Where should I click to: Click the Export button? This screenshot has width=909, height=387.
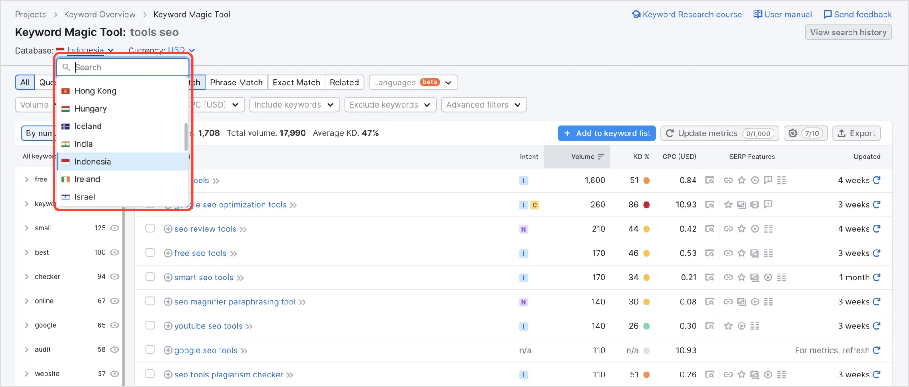pos(857,133)
